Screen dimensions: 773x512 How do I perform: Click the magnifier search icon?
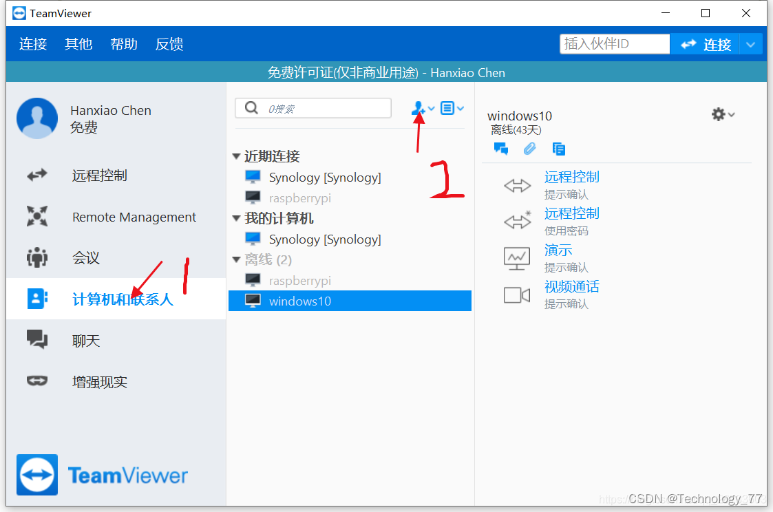[251, 107]
